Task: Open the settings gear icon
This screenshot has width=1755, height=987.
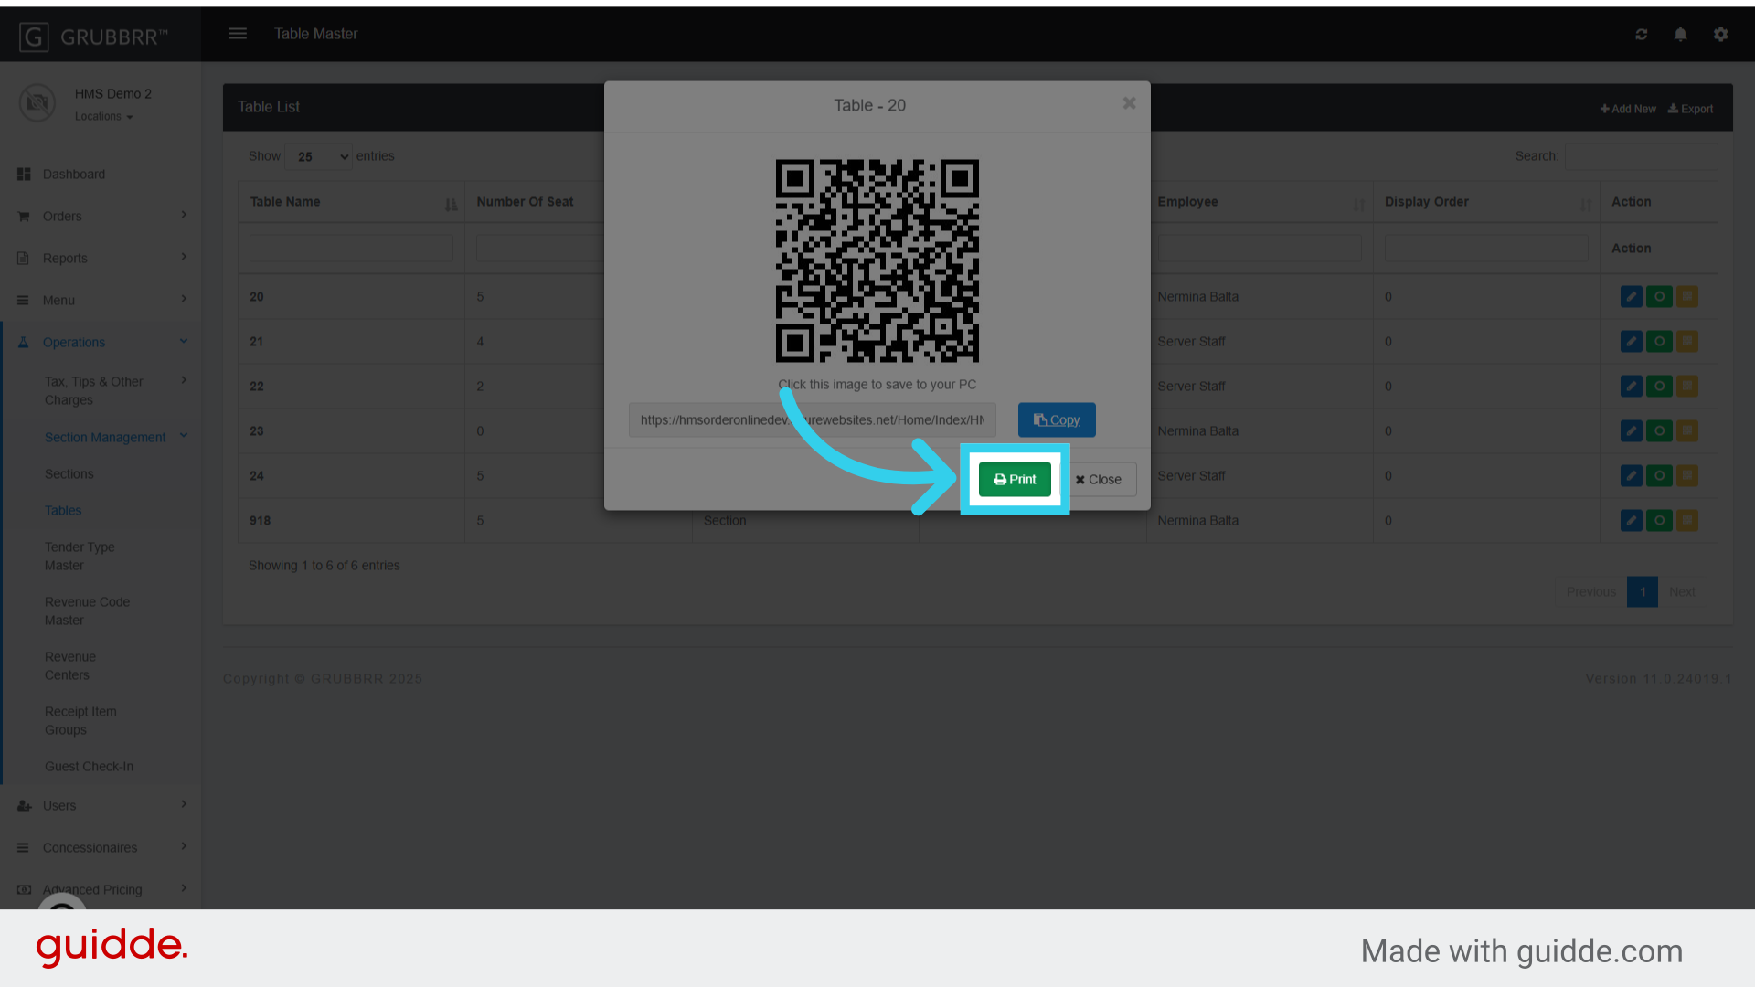Action: [x=1721, y=34]
